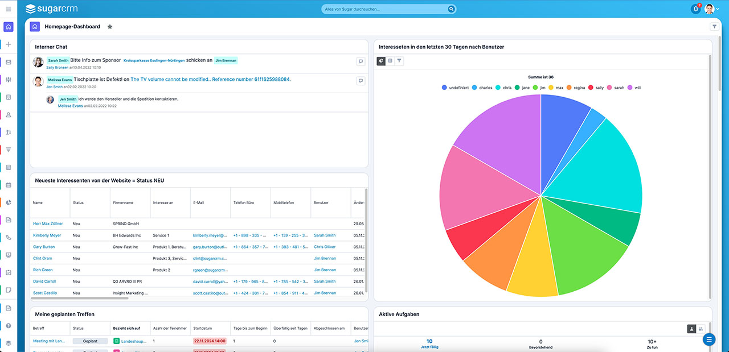Open the phone calls sidebar icon

click(8, 237)
